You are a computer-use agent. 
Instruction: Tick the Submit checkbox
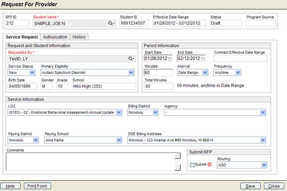[192, 165]
